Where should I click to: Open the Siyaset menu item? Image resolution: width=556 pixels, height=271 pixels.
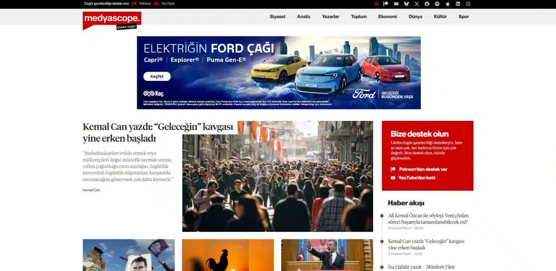277,17
